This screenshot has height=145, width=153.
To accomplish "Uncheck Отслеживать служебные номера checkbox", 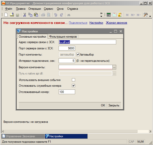I will point(74,86).
